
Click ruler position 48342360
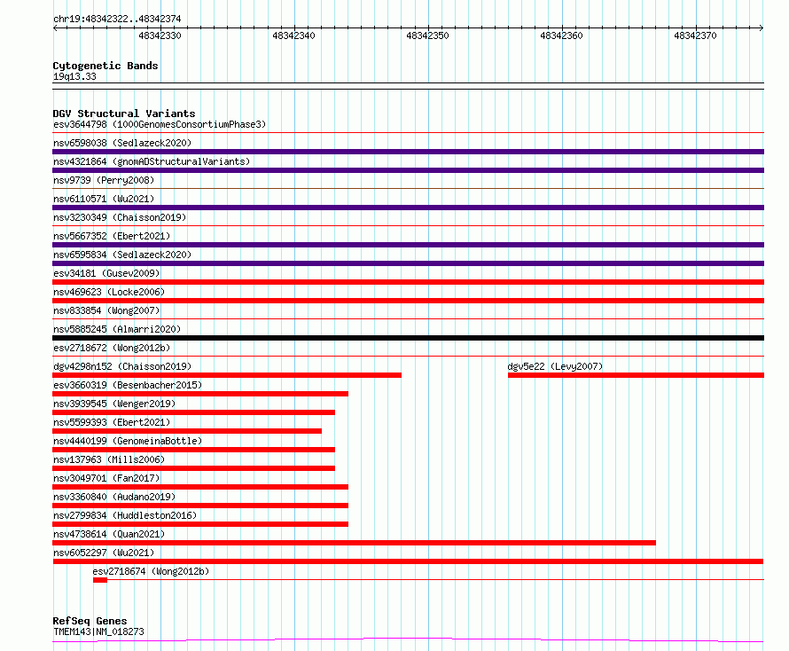pyautogui.click(x=561, y=35)
